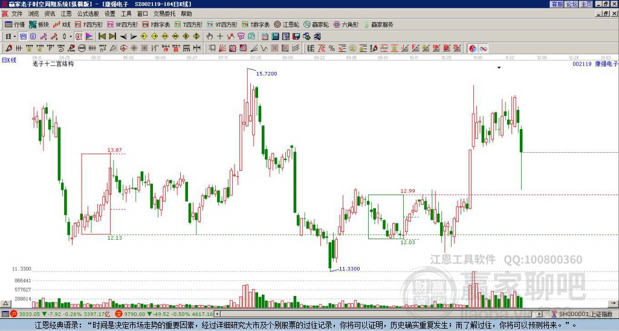Select the zigzag wave line tool

[x=264, y=48]
